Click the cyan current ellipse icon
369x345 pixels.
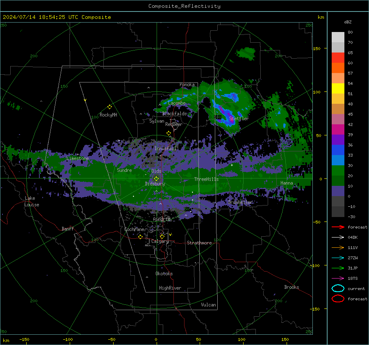(x=338, y=288)
